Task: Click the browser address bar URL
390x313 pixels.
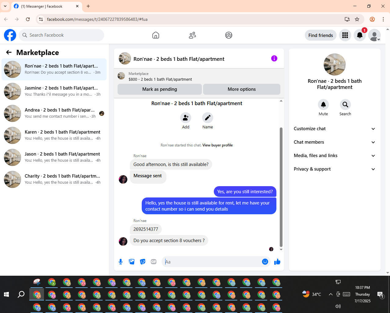Action: pos(97,19)
